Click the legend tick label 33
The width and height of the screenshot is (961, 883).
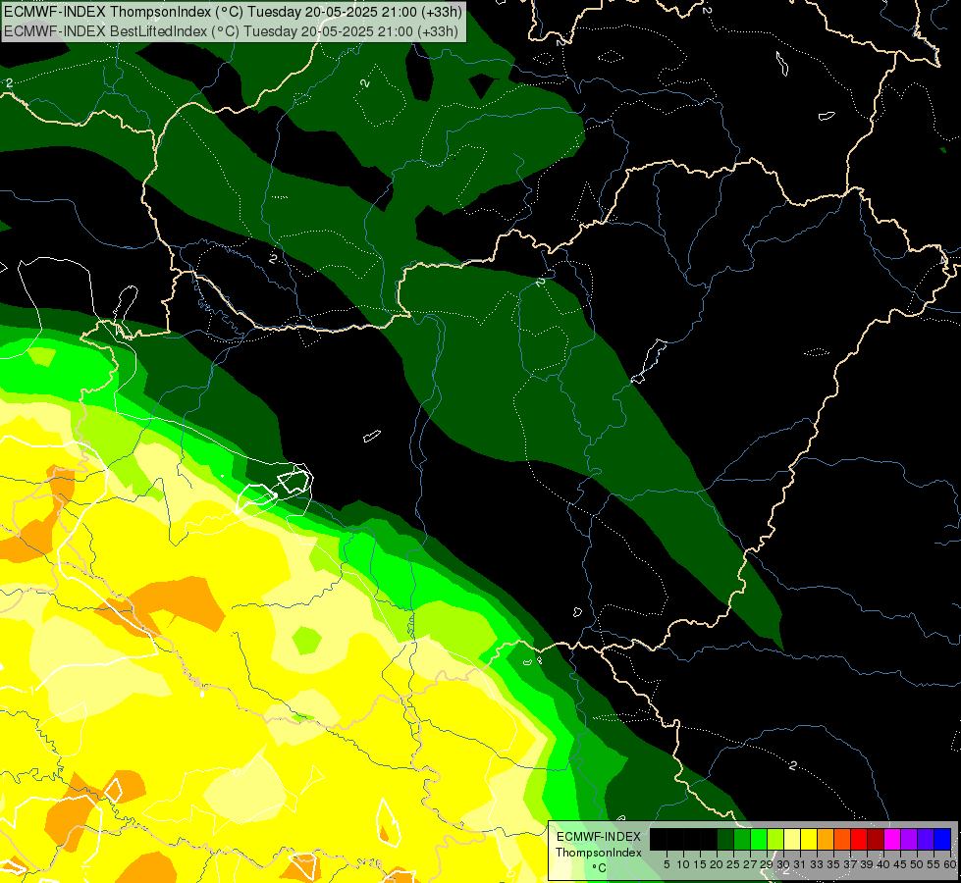point(817,864)
